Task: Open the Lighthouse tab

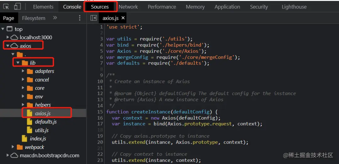Action: [x=294, y=7]
